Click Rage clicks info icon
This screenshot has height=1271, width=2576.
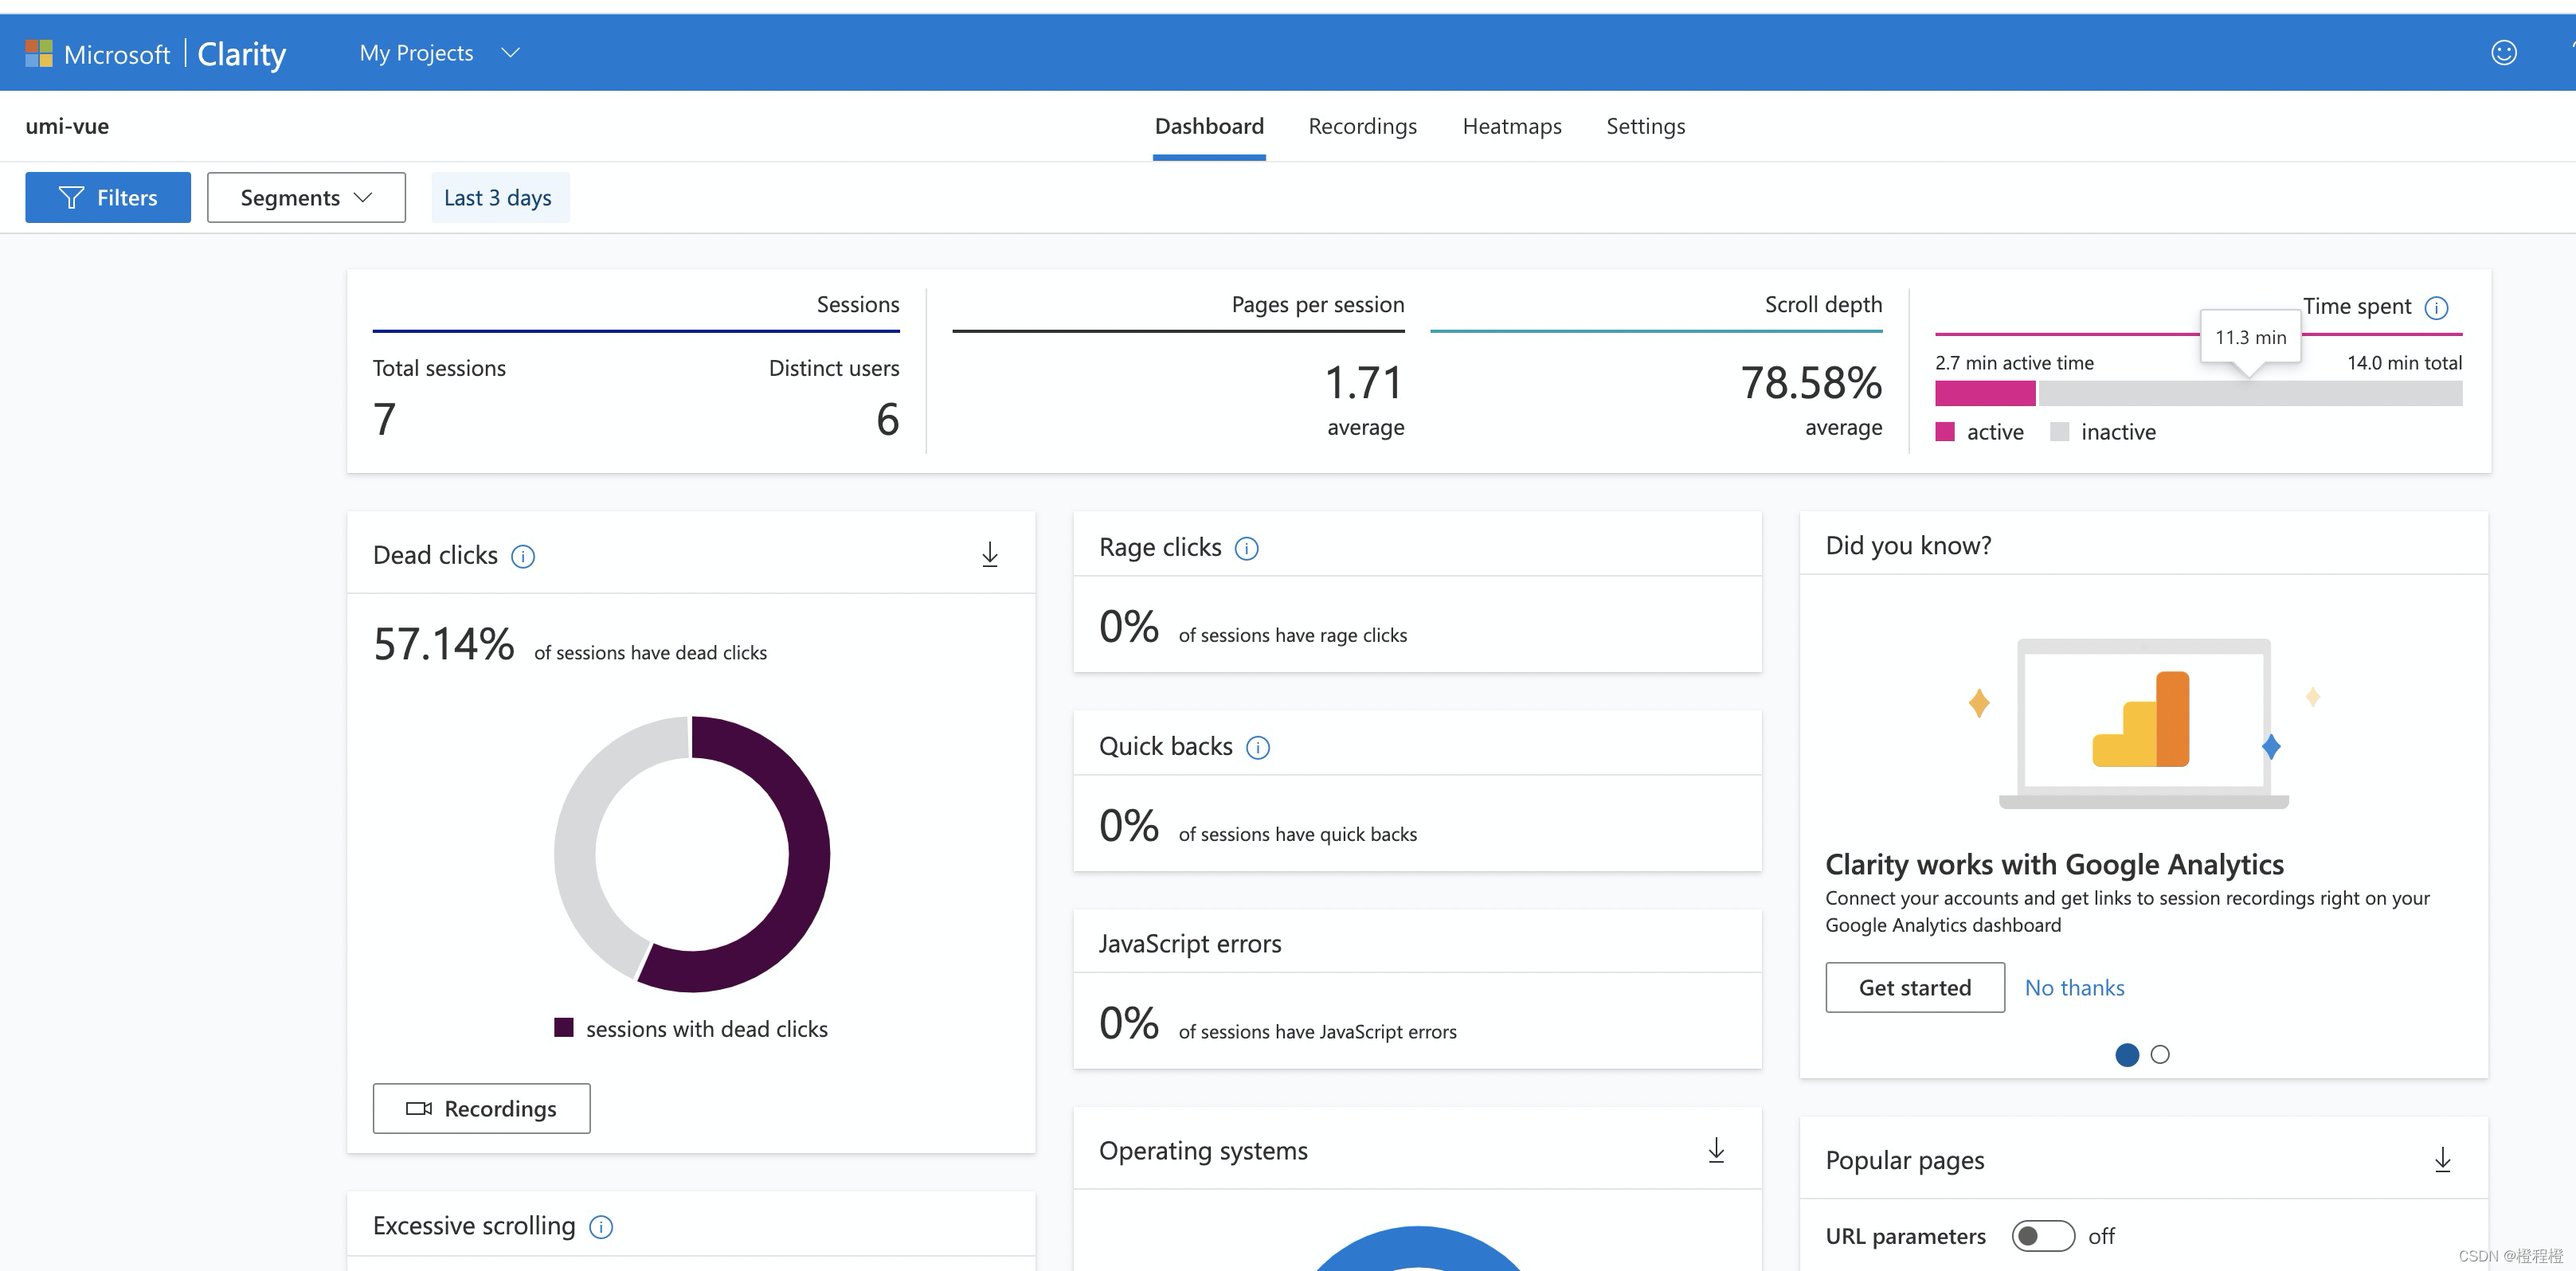(1246, 548)
